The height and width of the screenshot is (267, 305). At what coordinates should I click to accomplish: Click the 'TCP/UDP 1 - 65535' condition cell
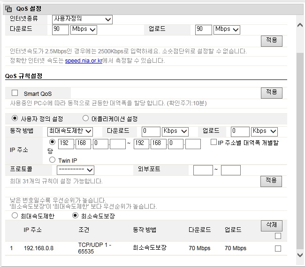(x=95, y=248)
